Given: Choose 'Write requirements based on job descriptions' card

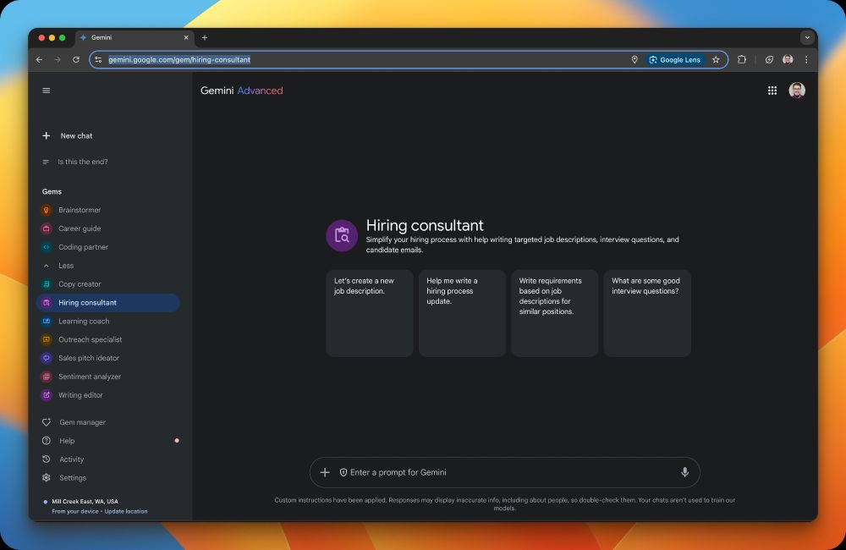Looking at the screenshot, I should 555,313.
